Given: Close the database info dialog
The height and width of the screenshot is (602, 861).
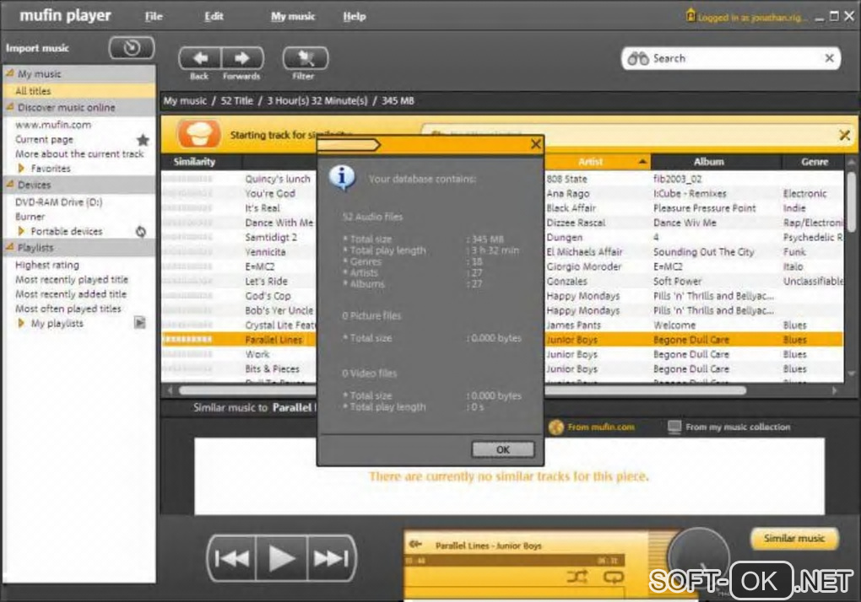Looking at the screenshot, I should click(x=535, y=145).
